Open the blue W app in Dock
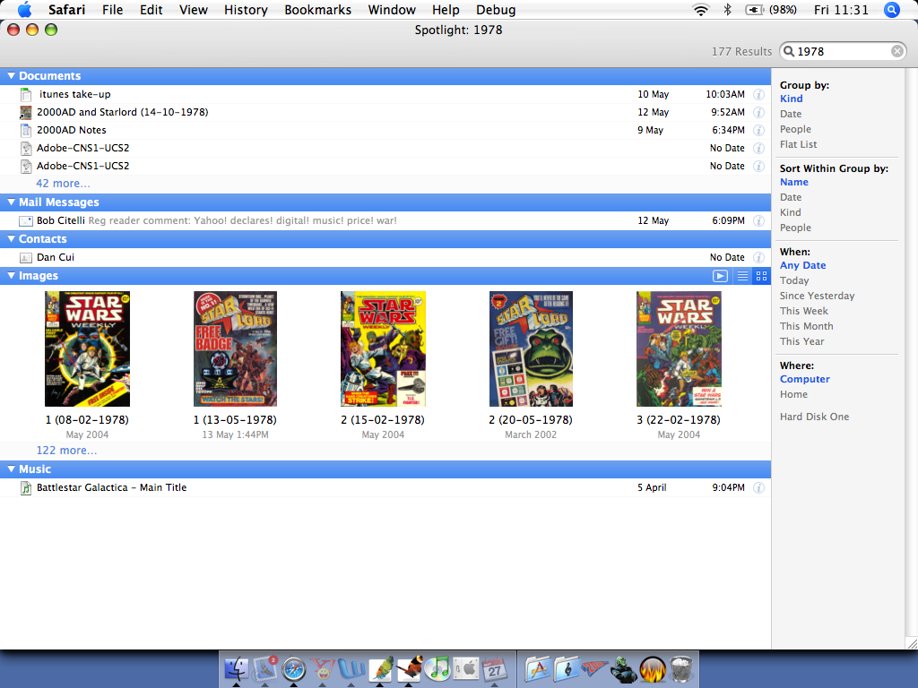Image resolution: width=918 pixels, height=688 pixels. (x=351, y=668)
